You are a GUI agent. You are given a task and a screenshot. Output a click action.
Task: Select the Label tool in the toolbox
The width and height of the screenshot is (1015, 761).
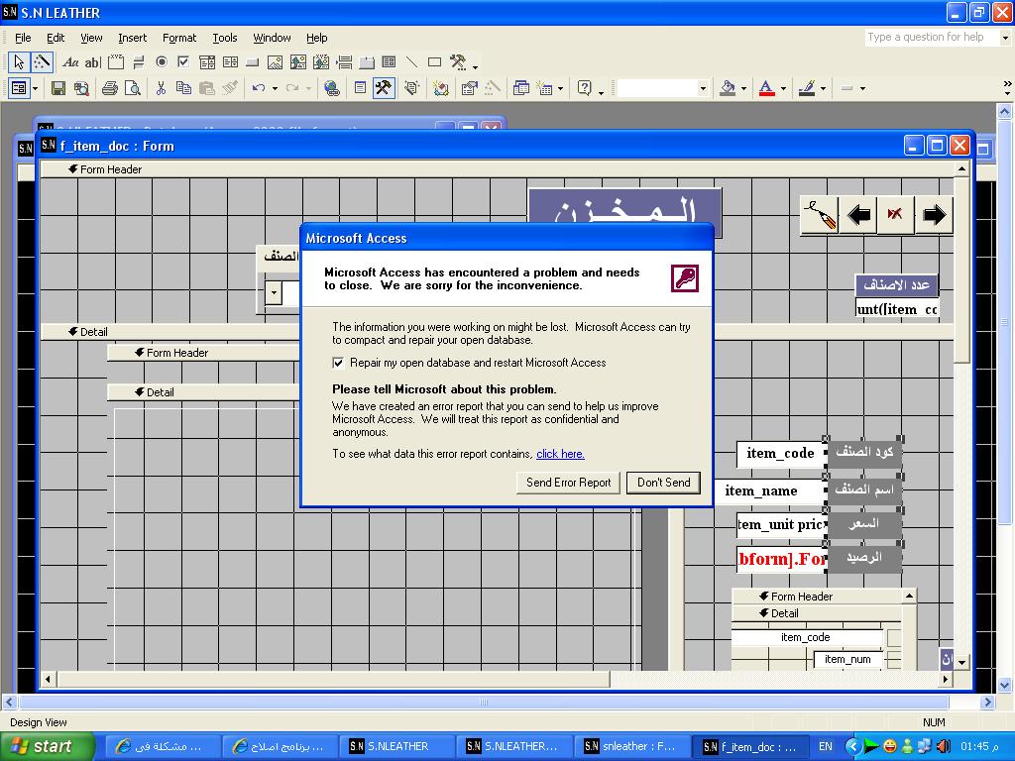tap(70, 62)
